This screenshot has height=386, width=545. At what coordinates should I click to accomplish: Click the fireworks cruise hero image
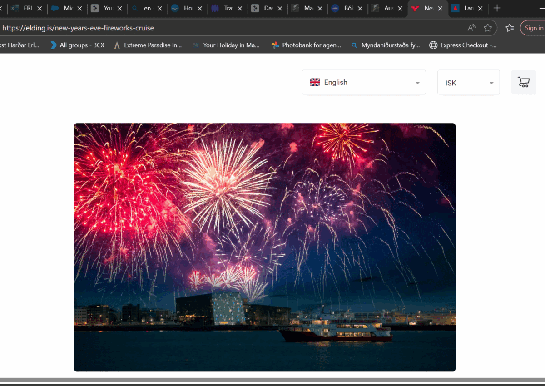(264, 247)
